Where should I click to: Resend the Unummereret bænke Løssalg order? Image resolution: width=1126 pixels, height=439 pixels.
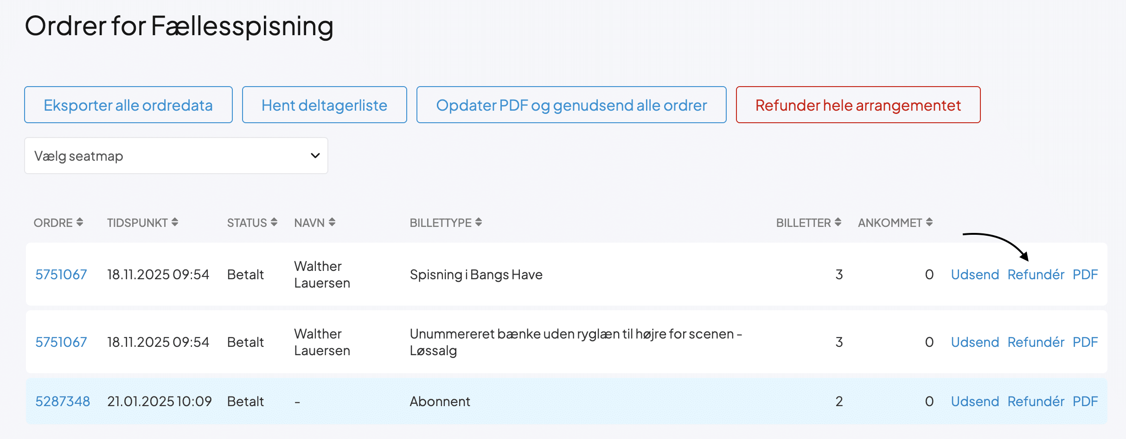click(x=975, y=342)
